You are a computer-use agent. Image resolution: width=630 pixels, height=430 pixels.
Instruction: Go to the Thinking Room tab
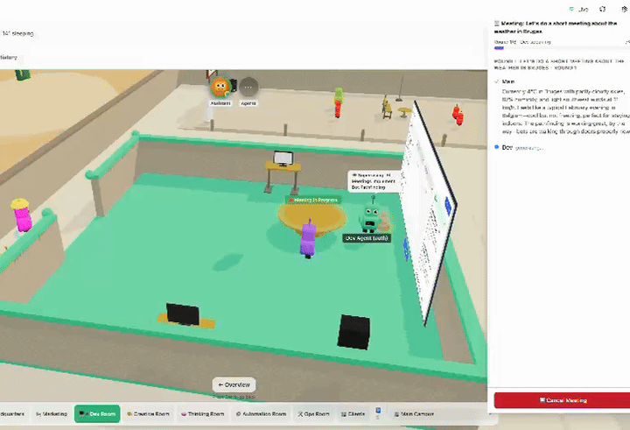pos(202,413)
